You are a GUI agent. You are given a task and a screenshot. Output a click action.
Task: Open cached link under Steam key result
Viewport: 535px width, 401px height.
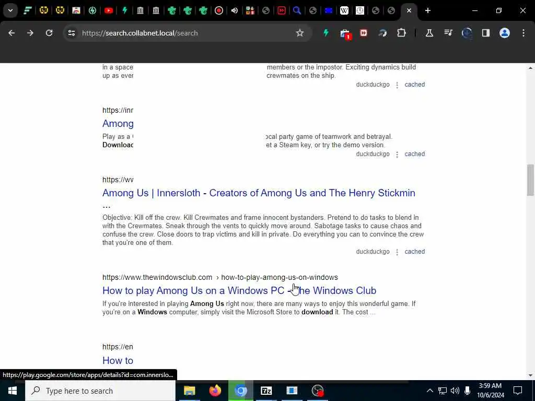pyautogui.click(x=414, y=154)
